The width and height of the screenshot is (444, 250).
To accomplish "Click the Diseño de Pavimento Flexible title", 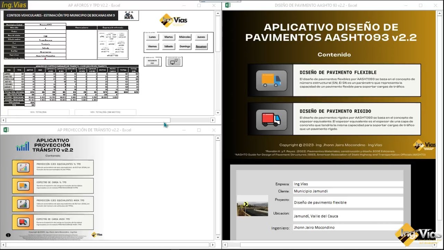I will click(x=338, y=73).
